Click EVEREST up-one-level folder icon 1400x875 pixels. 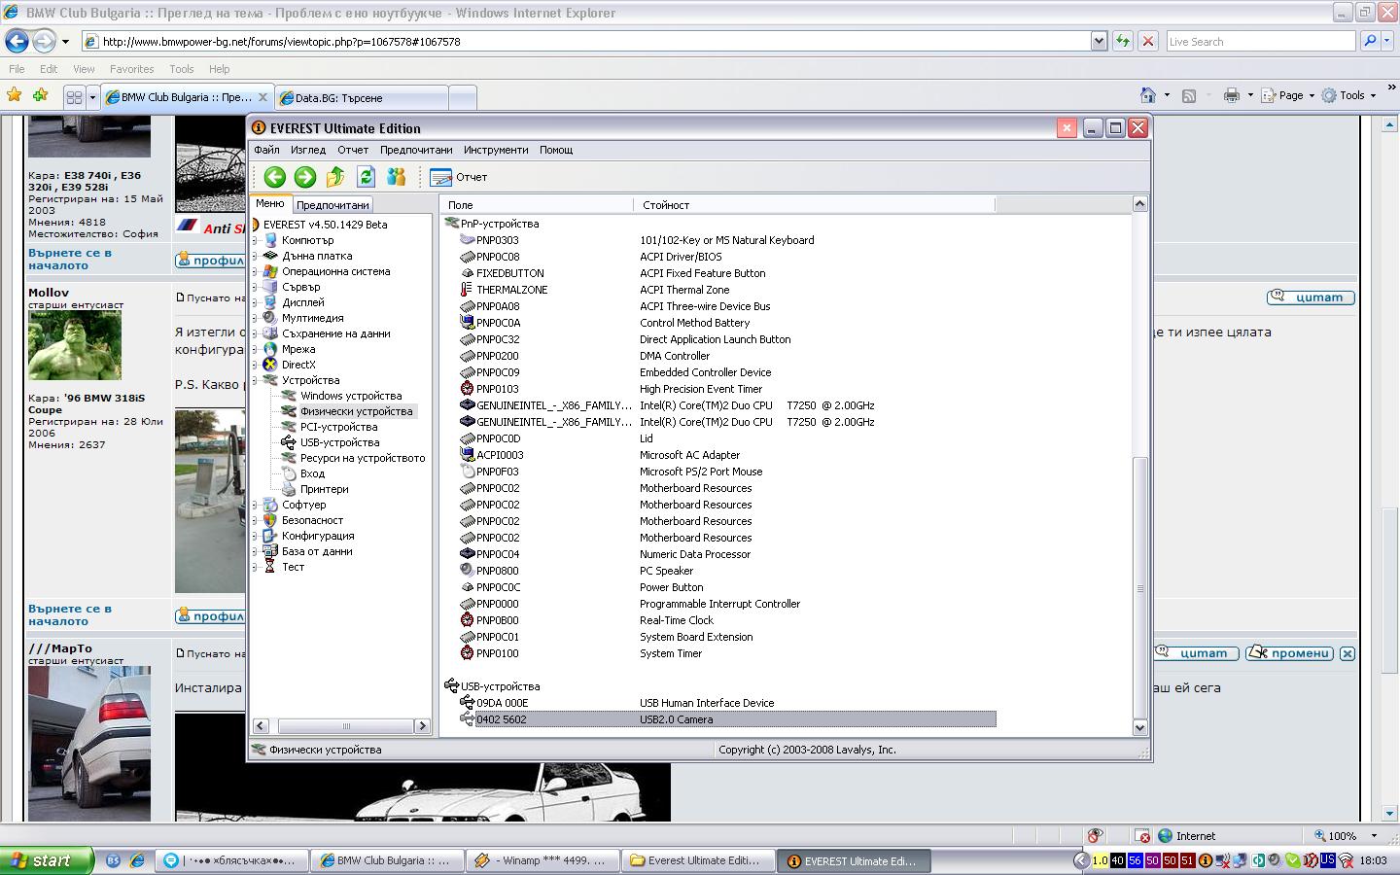coord(335,176)
